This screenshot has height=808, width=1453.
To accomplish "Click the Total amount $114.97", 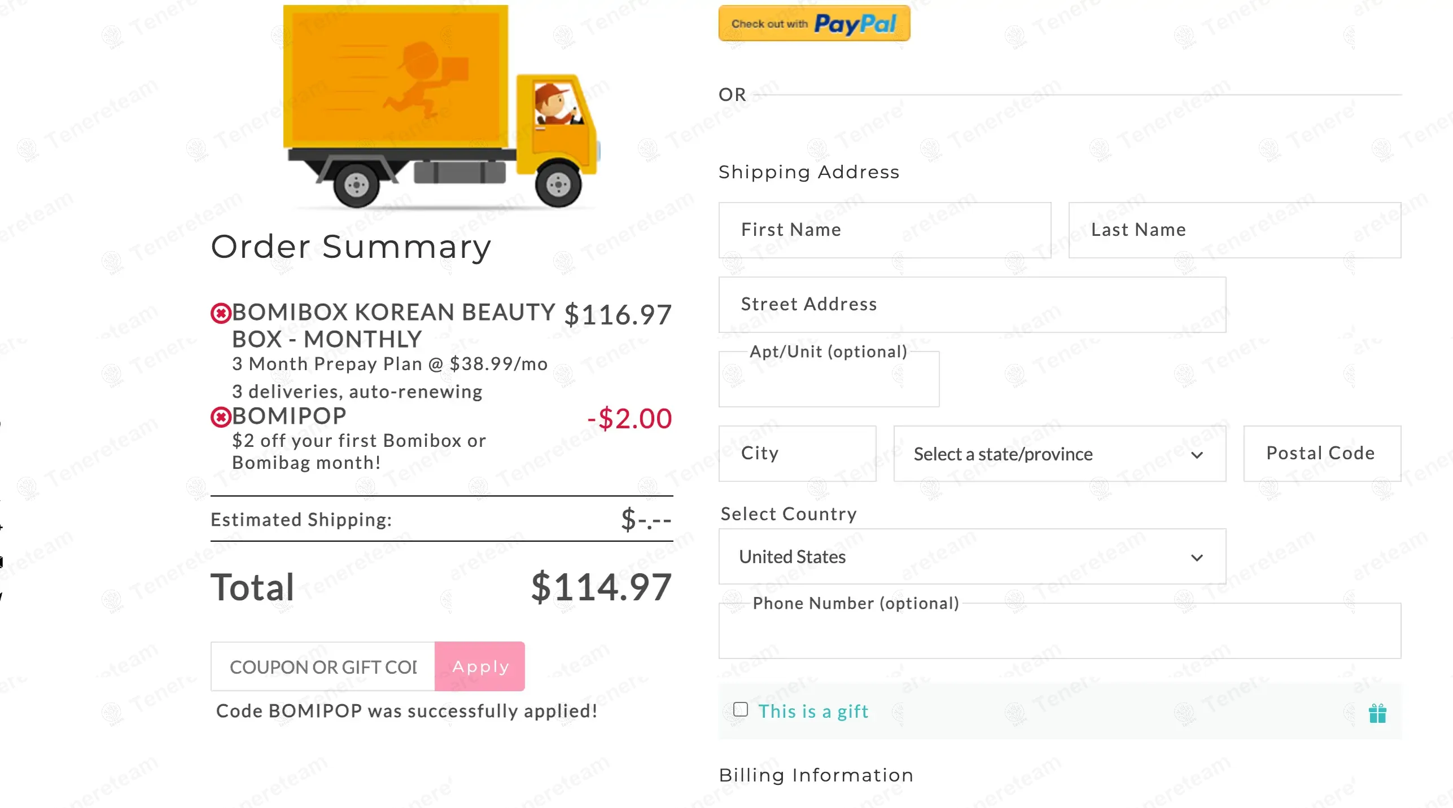I will (x=601, y=587).
